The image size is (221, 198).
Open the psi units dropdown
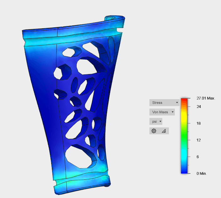tap(156, 121)
